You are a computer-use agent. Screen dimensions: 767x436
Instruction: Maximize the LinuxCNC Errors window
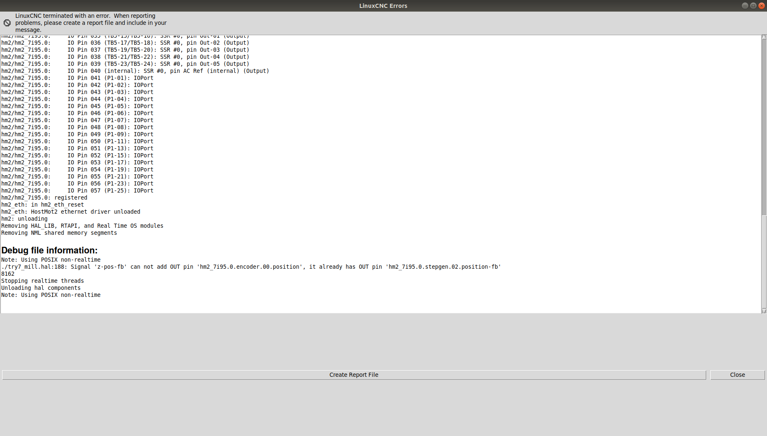(x=753, y=5)
